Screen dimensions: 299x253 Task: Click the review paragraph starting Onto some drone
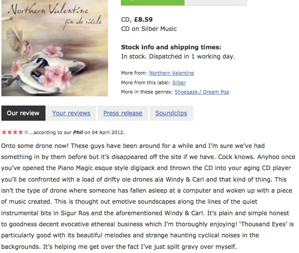click(x=148, y=196)
